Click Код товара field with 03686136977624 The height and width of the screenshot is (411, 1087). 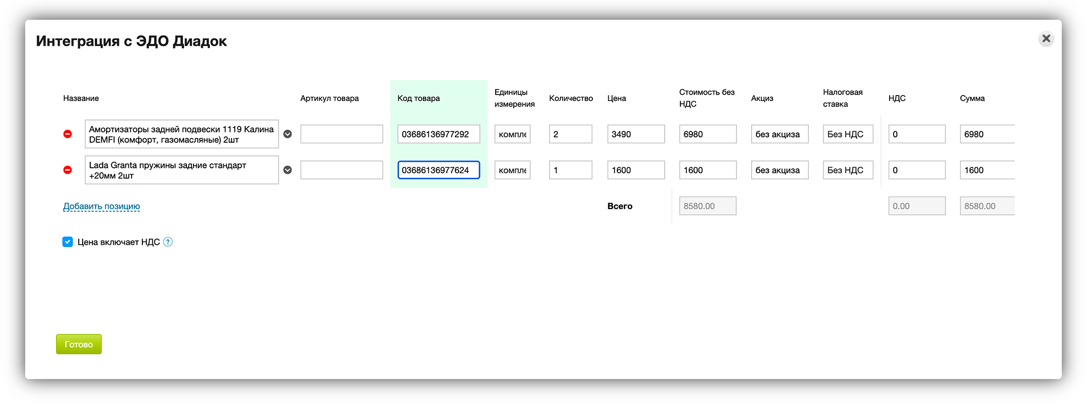pos(438,170)
